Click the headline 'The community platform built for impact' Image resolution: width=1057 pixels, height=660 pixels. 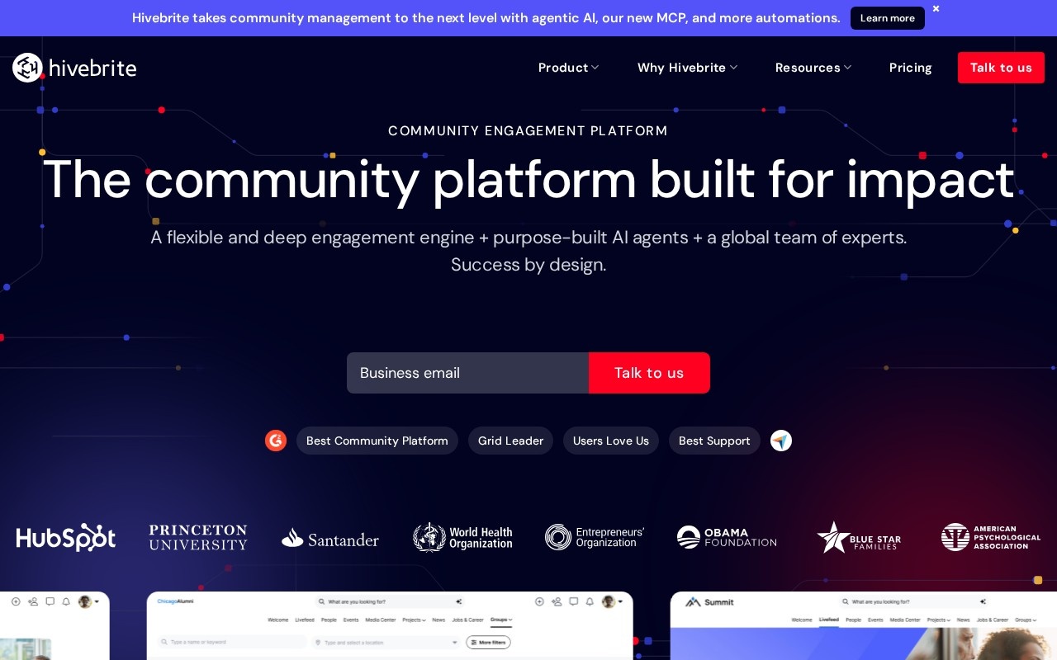(x=528, y=180)
